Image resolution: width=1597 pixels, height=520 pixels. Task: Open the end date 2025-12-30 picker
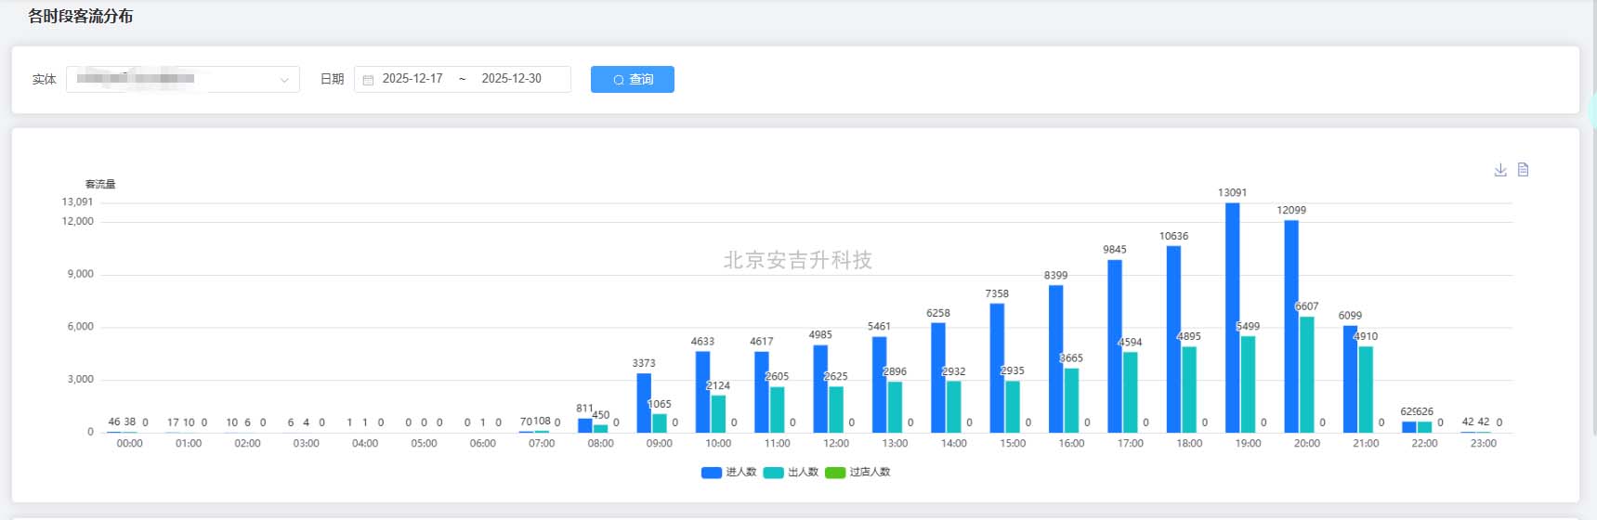click(511, 79)
